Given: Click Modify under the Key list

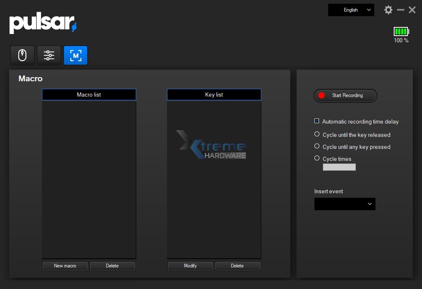Looking at the screenshot, I should [x=190, y=266].
